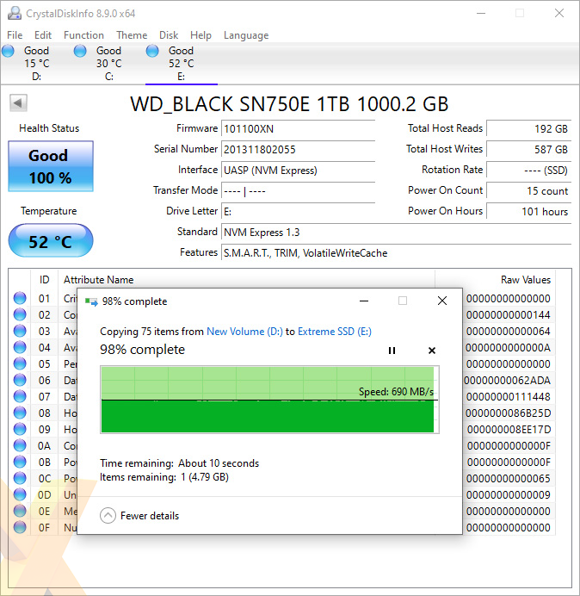This screenshot has height=596, width=580.
Task: Open New Volume (D:) source link
Action: click(x=244, y=332)
